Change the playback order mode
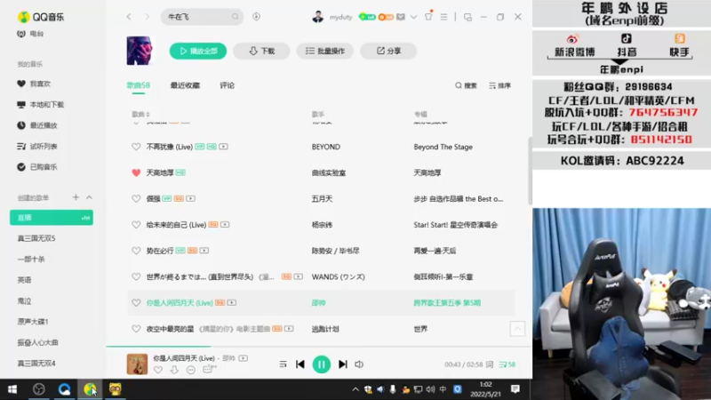This screenshot has width=711, height=400. point(283,364)
